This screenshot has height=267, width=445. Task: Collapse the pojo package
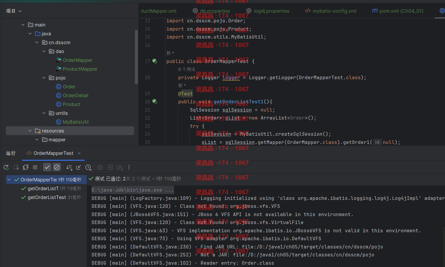pyautogui.click(x=44, y=78)
